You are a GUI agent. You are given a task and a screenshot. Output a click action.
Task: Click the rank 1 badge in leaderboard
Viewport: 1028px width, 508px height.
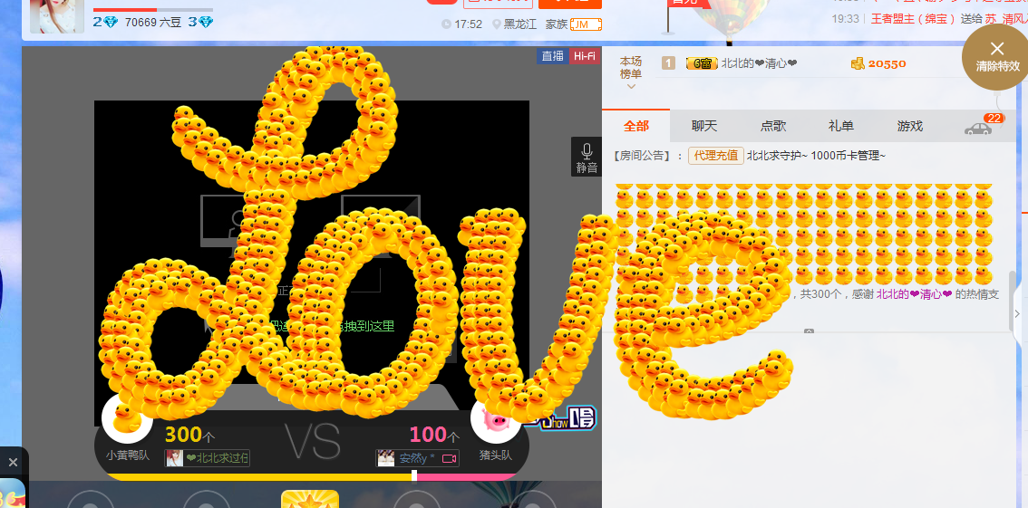coord(668,63)
